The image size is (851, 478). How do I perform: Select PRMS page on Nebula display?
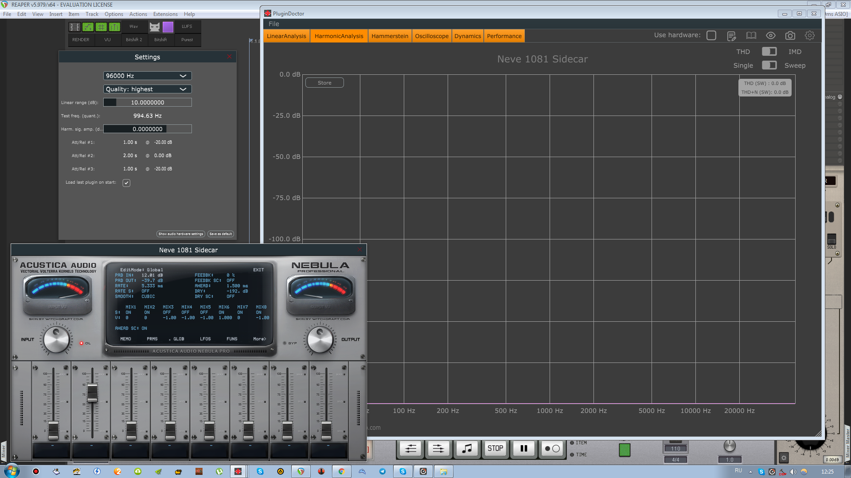pos(152,339)
